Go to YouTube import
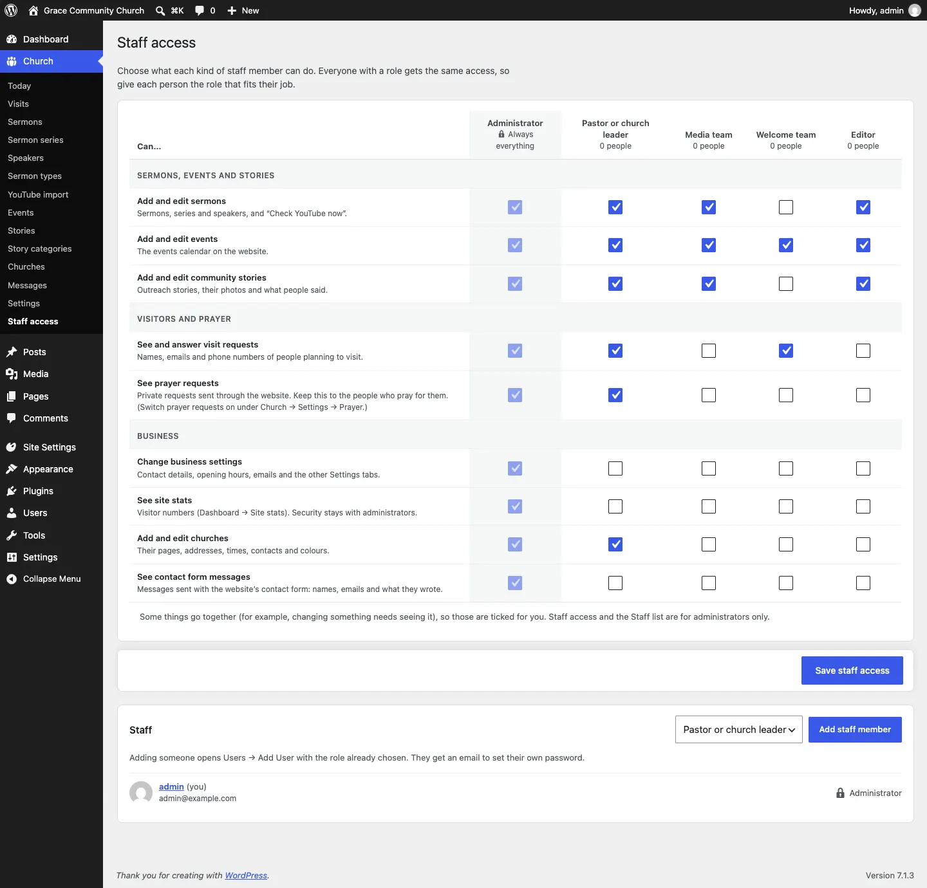Screen dimensions: 927x888 point(38,194)
